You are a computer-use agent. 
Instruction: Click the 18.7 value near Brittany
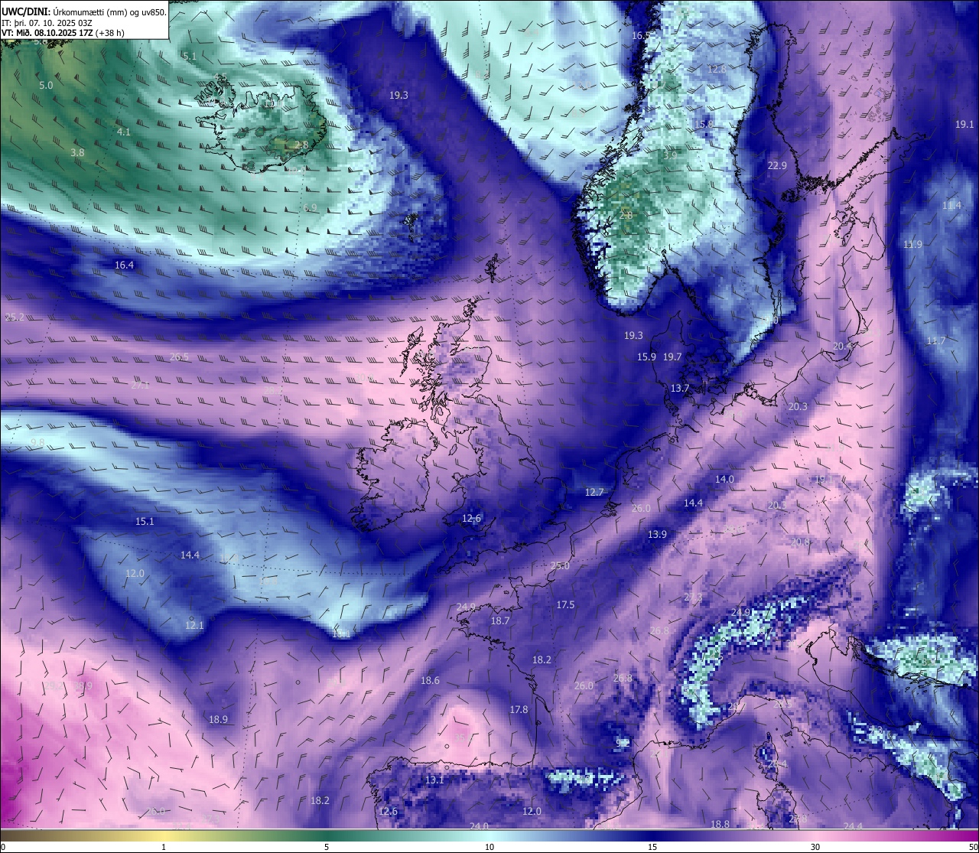point(500,620)
